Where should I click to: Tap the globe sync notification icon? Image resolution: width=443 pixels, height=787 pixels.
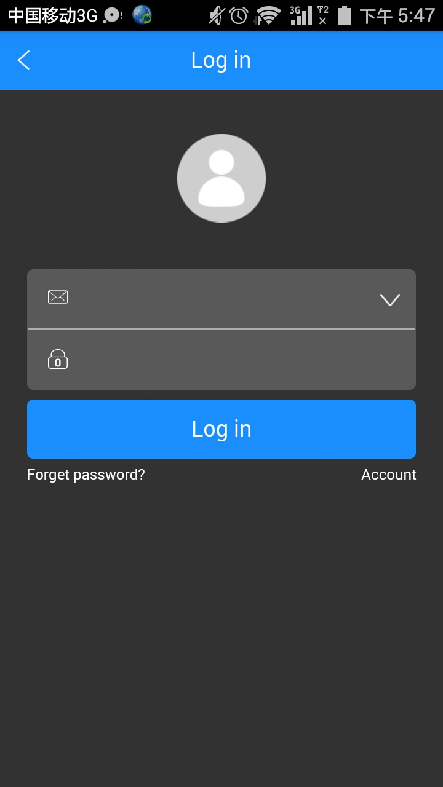142,15
